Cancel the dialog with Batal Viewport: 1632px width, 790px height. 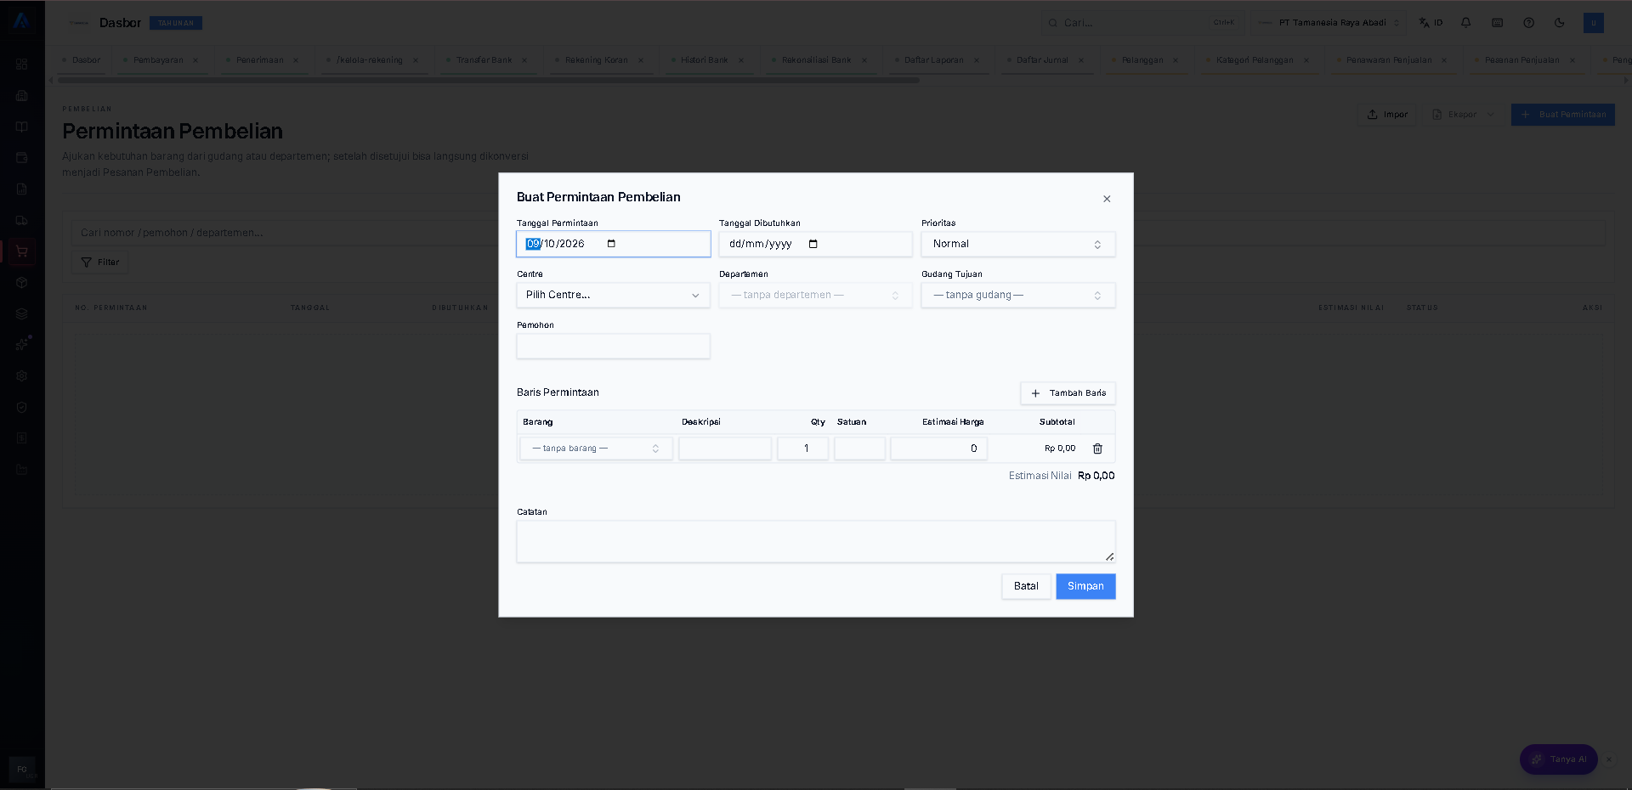(x=1026, y=586)
